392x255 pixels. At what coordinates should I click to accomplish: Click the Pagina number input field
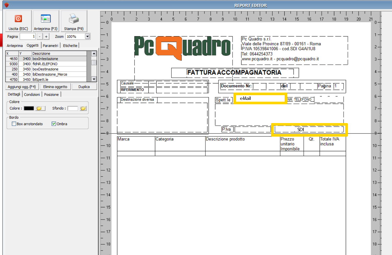(x=27, y=37)
